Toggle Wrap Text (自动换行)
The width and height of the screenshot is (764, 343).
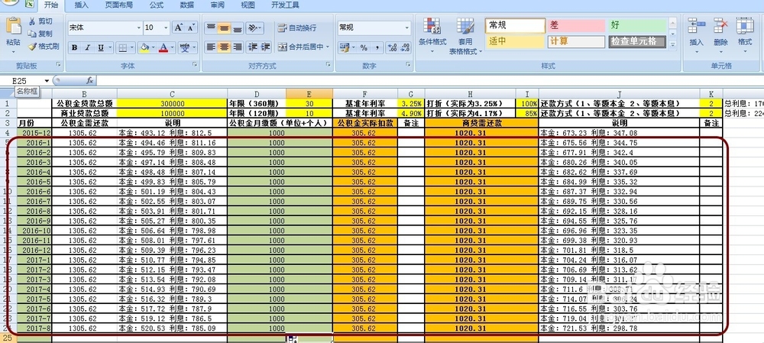[296, 28]
